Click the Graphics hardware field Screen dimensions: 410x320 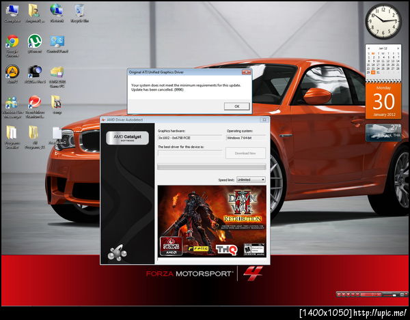[189, 138]
